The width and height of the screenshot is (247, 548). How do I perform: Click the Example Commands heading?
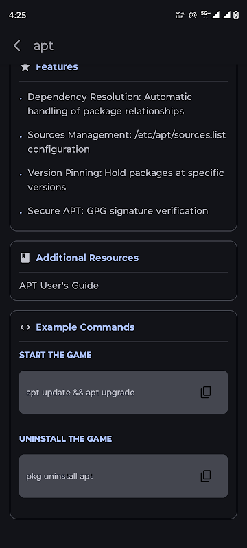point(85,327)
